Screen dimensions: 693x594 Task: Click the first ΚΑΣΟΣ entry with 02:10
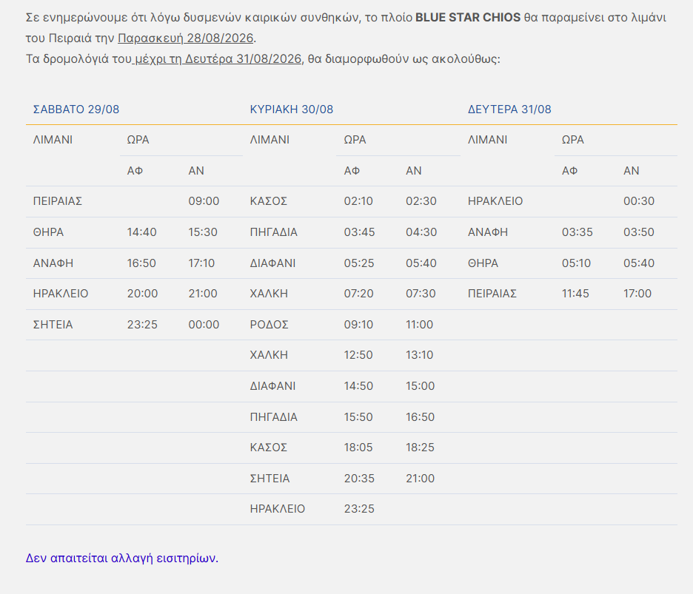[x=269, y=201]
